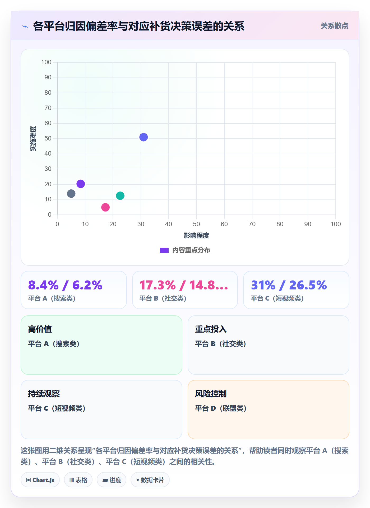The height and width of the screenshot is (508, 370).
Task: Click 平台 B（社交类） text in 重点投入 card
Action: (x=221, y=344)
